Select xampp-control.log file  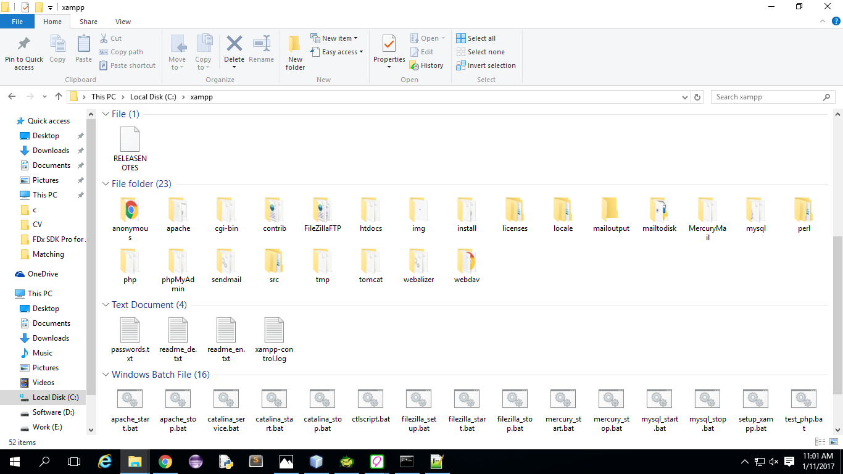275,340
